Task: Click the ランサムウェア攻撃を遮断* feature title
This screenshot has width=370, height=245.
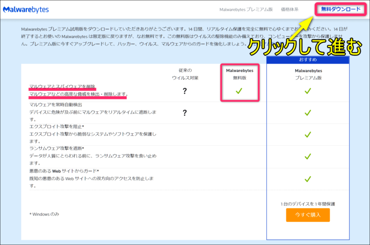Action: [x=57, y=148]
